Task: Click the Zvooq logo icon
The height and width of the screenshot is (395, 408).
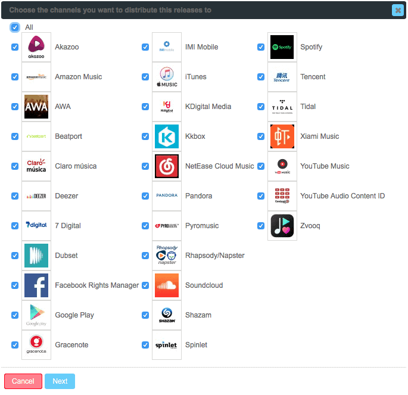Action: coord(282,226)
